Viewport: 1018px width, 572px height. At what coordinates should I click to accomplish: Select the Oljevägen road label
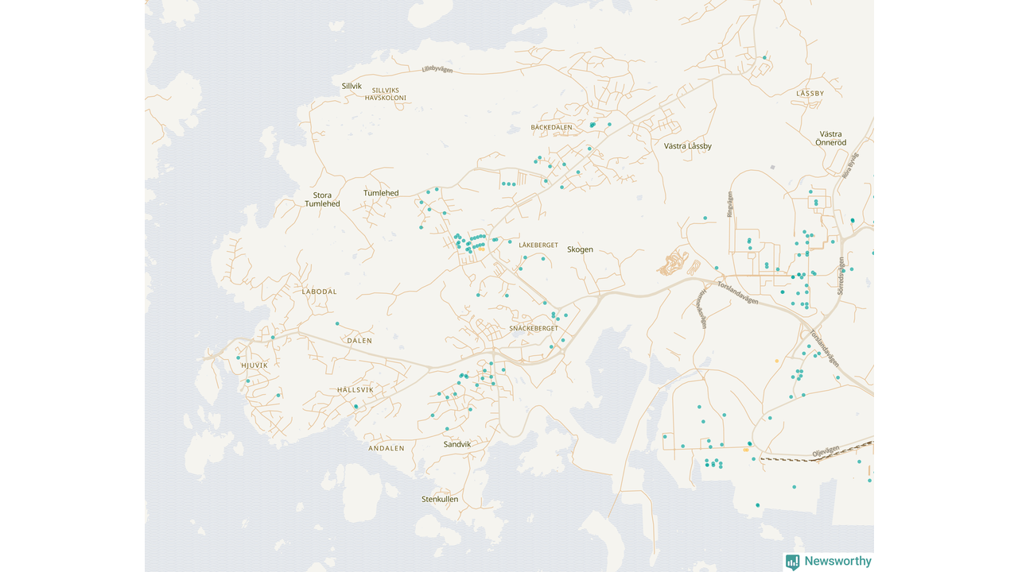click(825, 452)
